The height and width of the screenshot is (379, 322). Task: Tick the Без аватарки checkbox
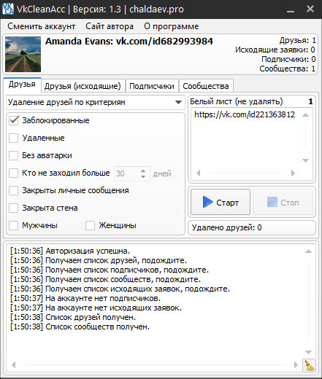pos(14,155)
